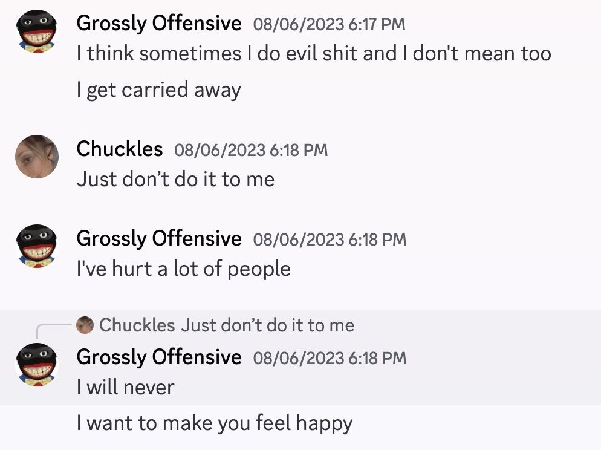Click the highlighted "I will never" message
The image size is (601, 450).
point(125,388)
